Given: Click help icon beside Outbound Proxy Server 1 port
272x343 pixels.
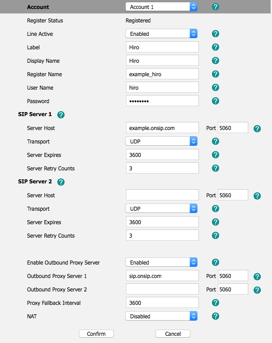Looking at the screenshot, I should [257, 277].
